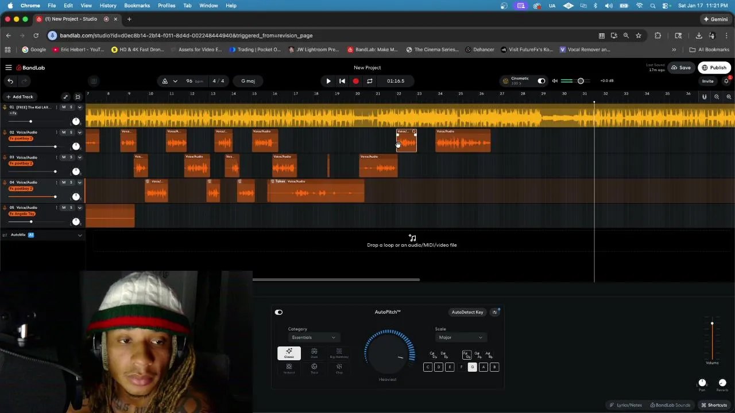
Task: Solo track 01 with the S button
Action: [71, 107]
